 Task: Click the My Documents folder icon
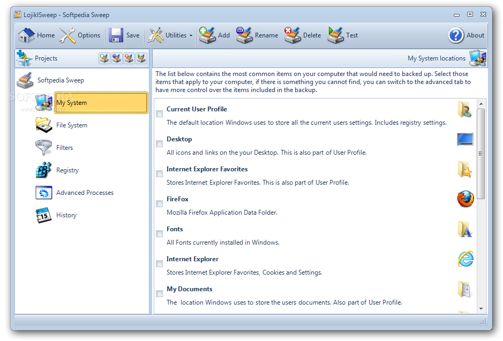tap(464, 289)
